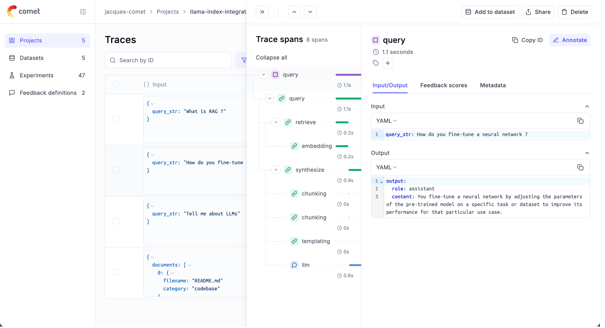Open the Projects sidebar section
605x328 pixels.
32,40
